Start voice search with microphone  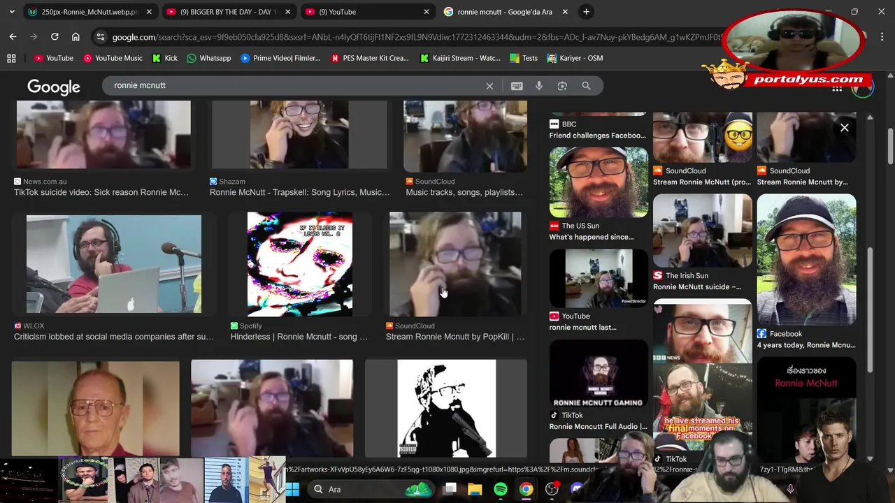(x=539, y=86)
